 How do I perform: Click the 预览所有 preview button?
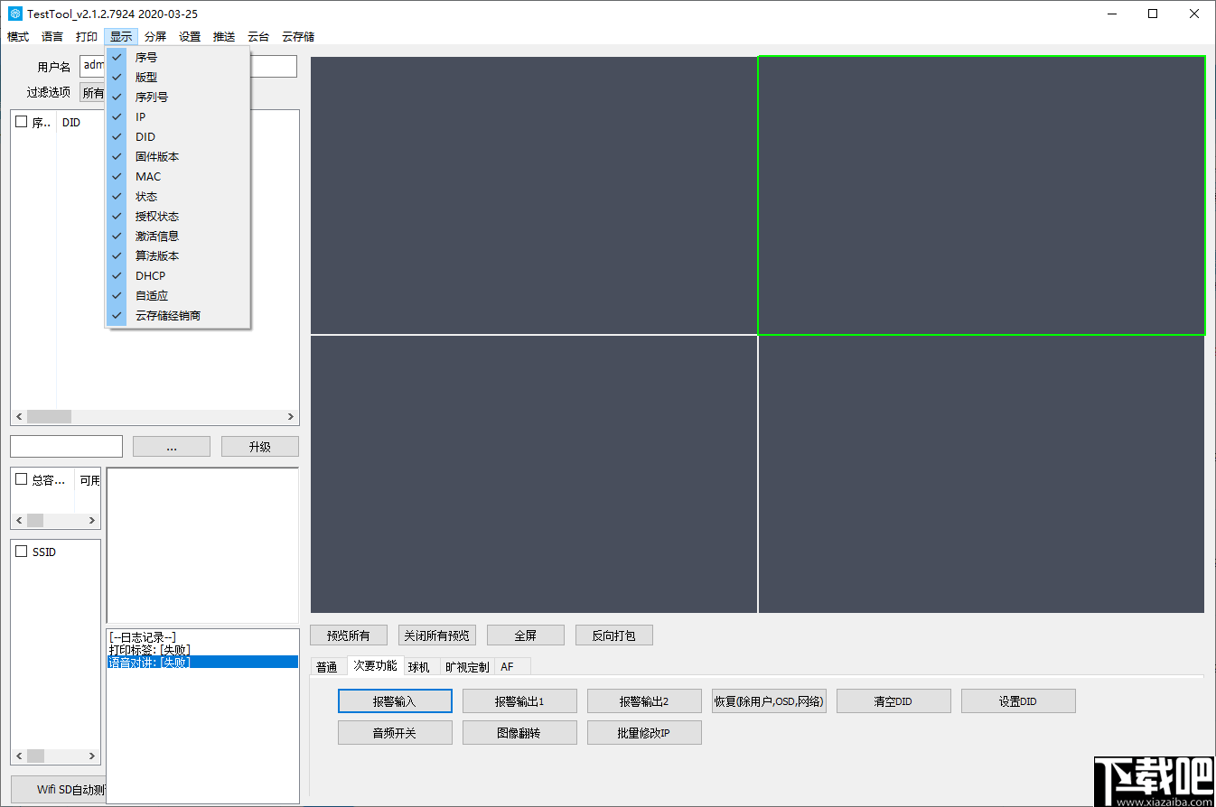[349, 635]
